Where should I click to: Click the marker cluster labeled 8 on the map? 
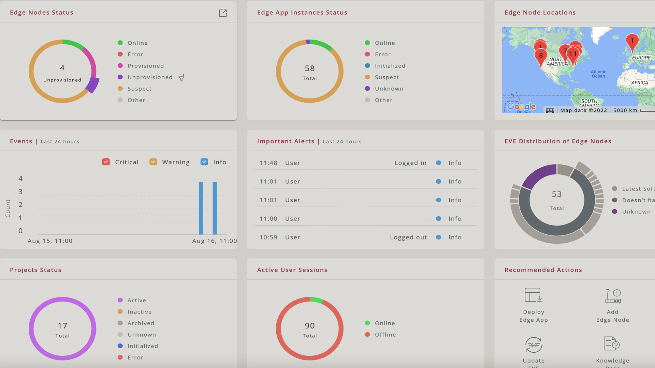coord(540,55)
